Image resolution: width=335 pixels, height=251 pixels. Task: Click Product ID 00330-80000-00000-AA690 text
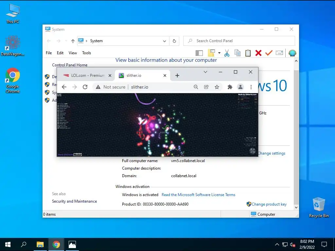pyautogui.click(x=155, y=204)
